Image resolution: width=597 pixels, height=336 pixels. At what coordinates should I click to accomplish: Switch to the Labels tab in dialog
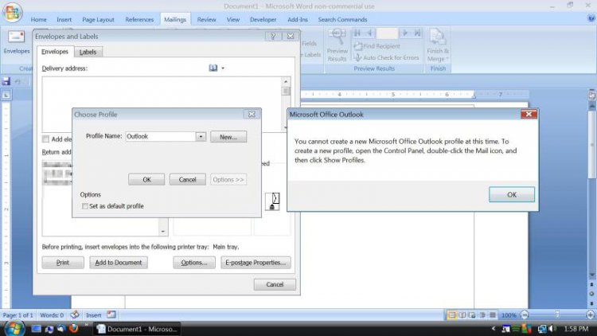[88, 53]
